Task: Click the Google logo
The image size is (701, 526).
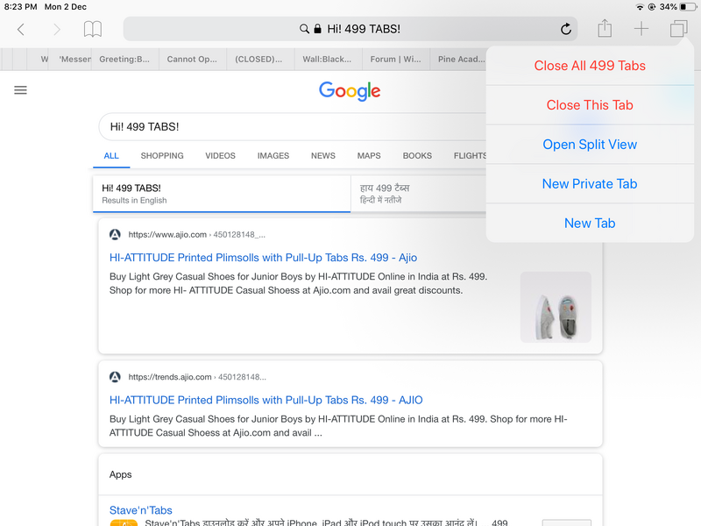Action: click(x=349, y=90)
